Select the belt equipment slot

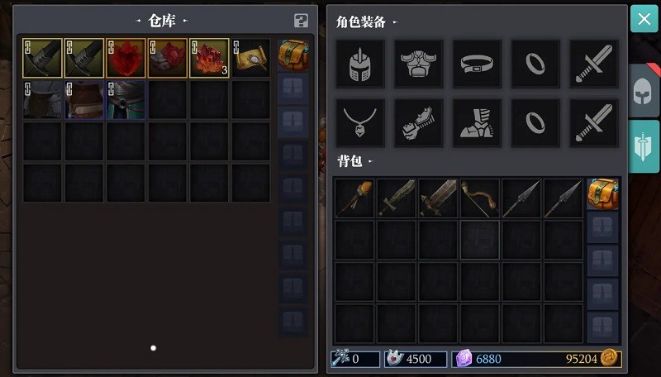click(x=478, y=64)
